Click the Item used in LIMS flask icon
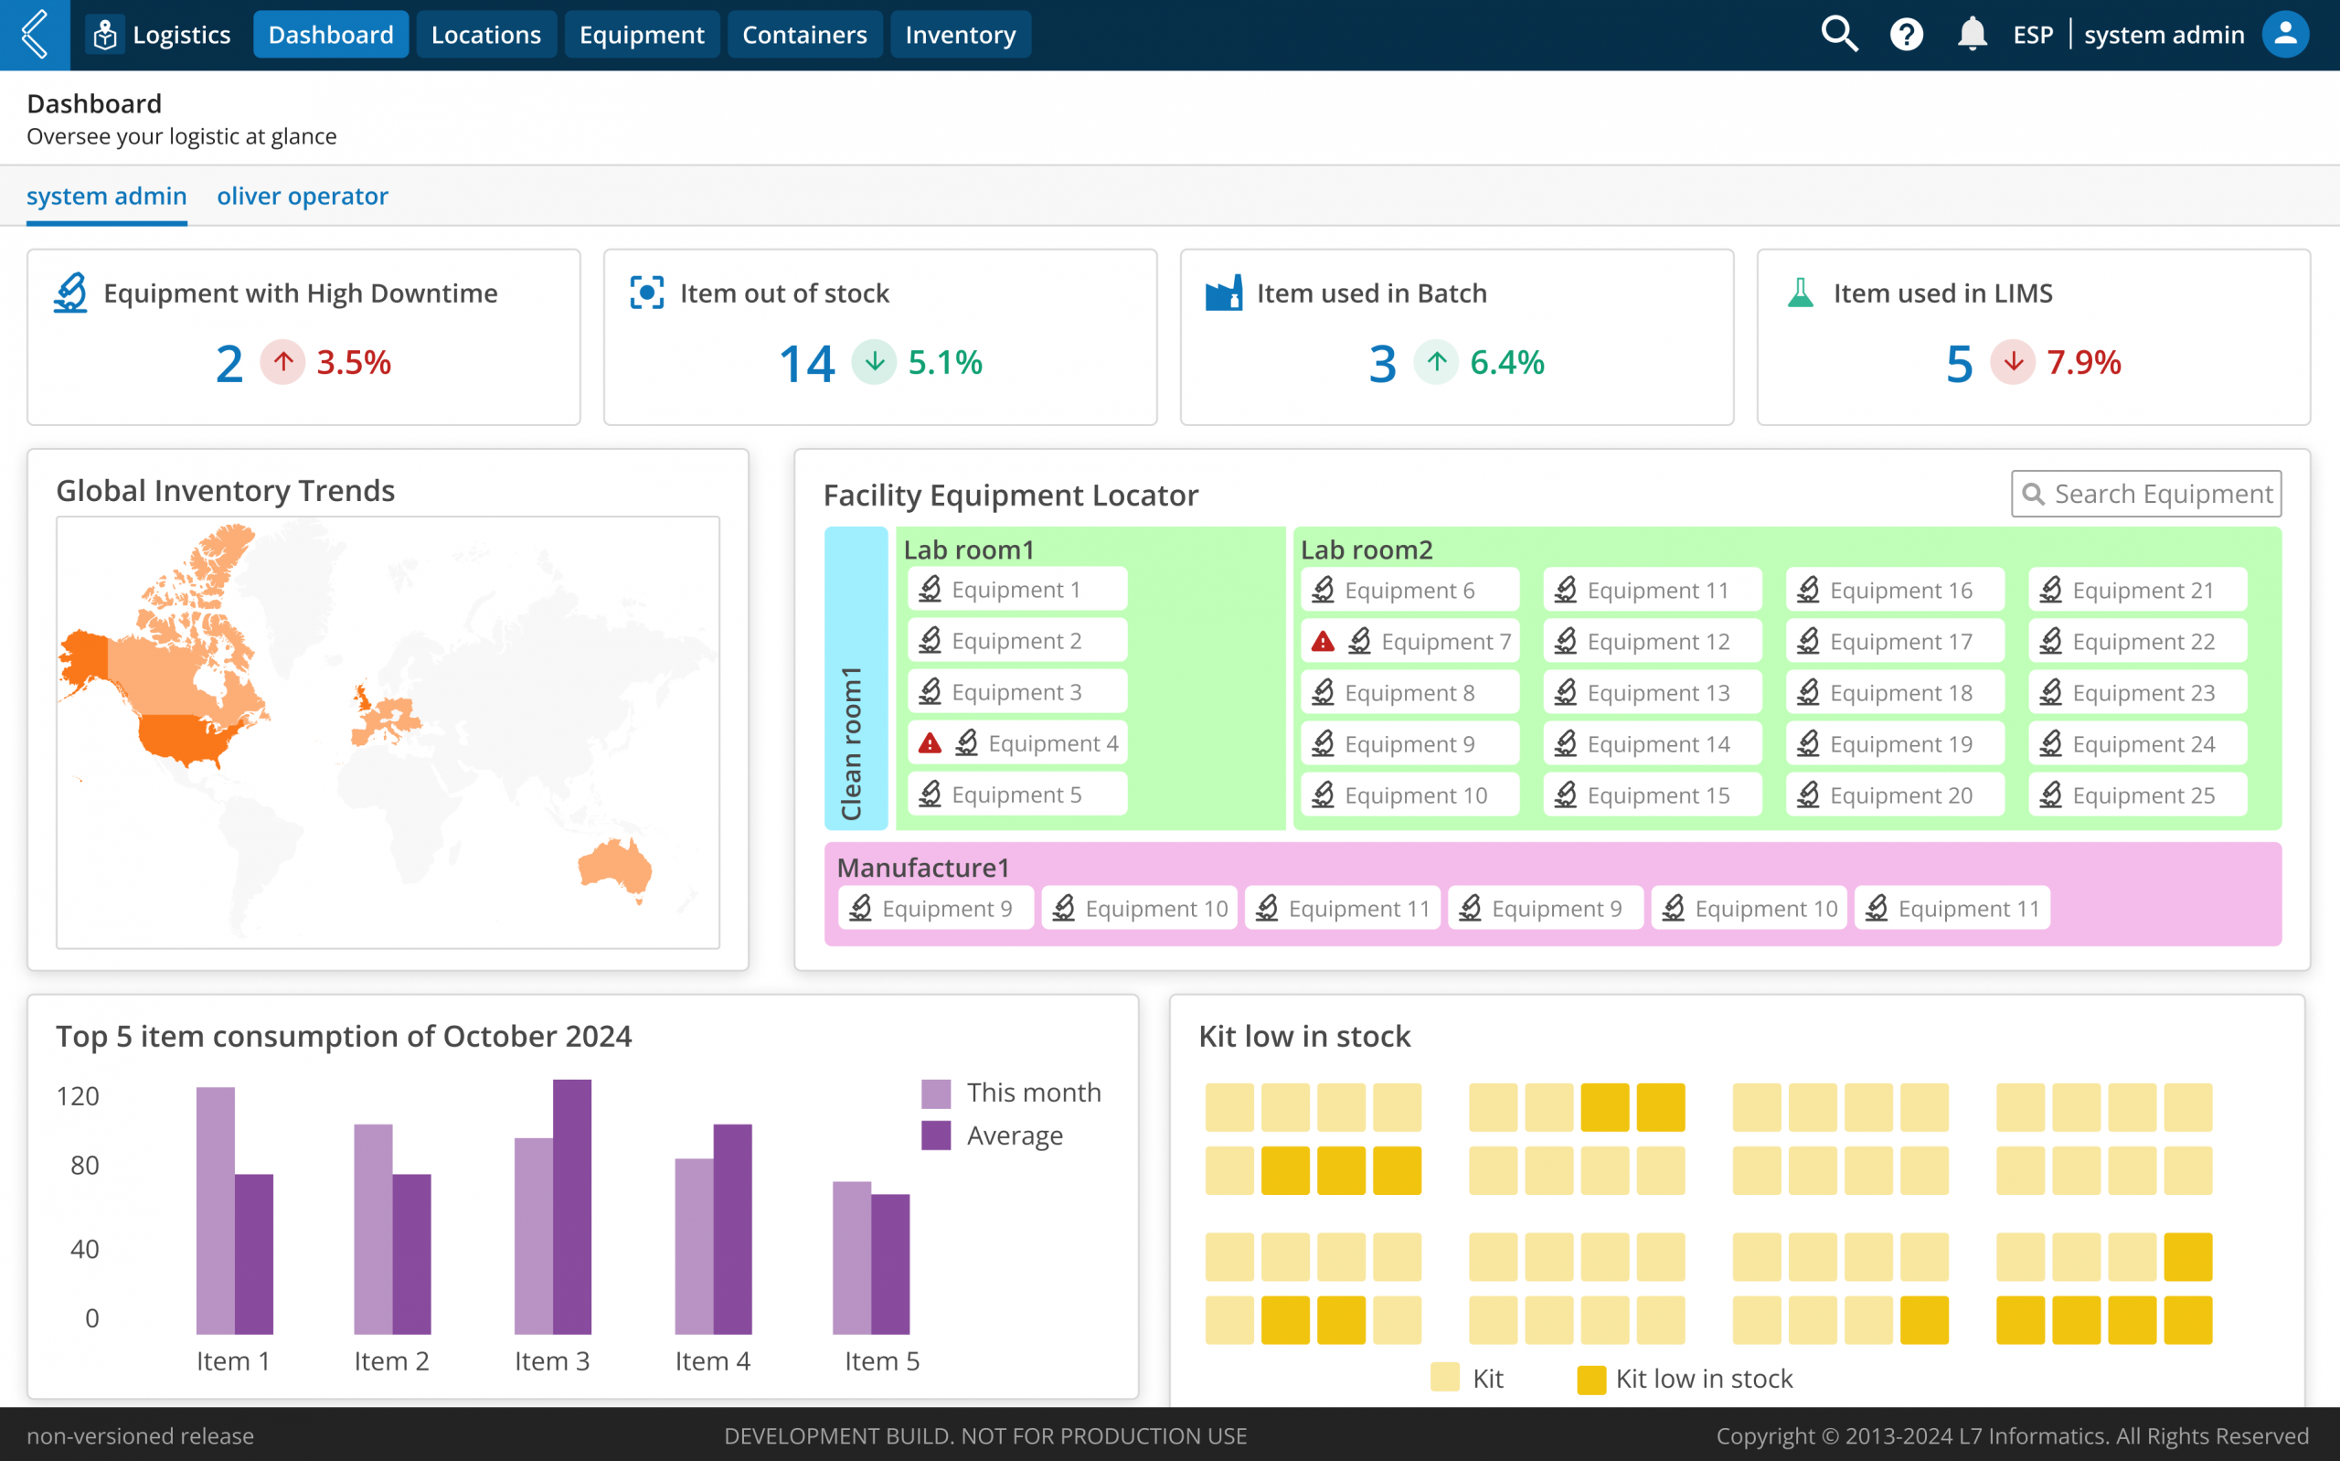This screenshot has width=2340, height=1461. tap(1800, 293)
